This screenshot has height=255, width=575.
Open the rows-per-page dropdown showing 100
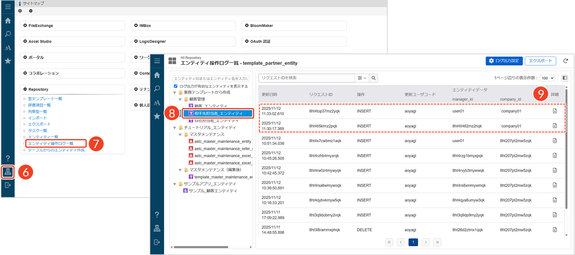coord(547,78)
